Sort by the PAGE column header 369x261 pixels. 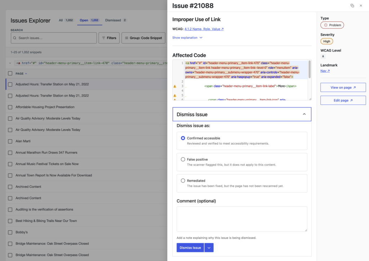click(21, 74)
